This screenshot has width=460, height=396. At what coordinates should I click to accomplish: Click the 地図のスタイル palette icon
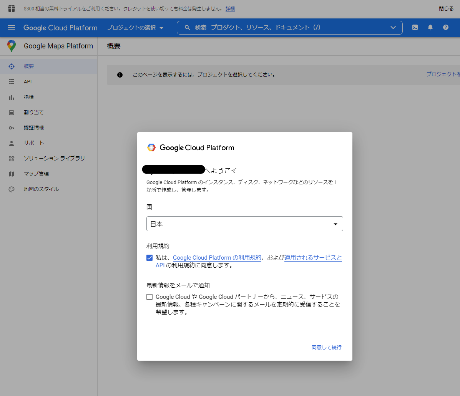click(x=12, y=189)
